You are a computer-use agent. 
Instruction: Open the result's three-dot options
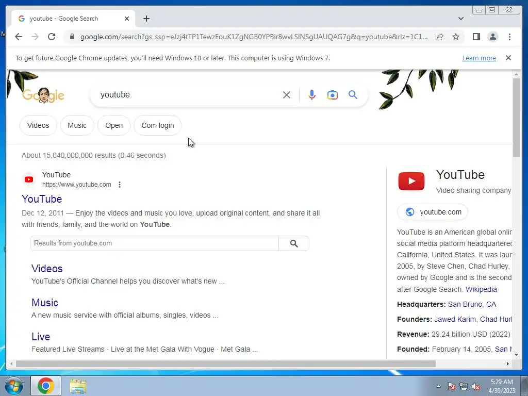pos(120,185)
